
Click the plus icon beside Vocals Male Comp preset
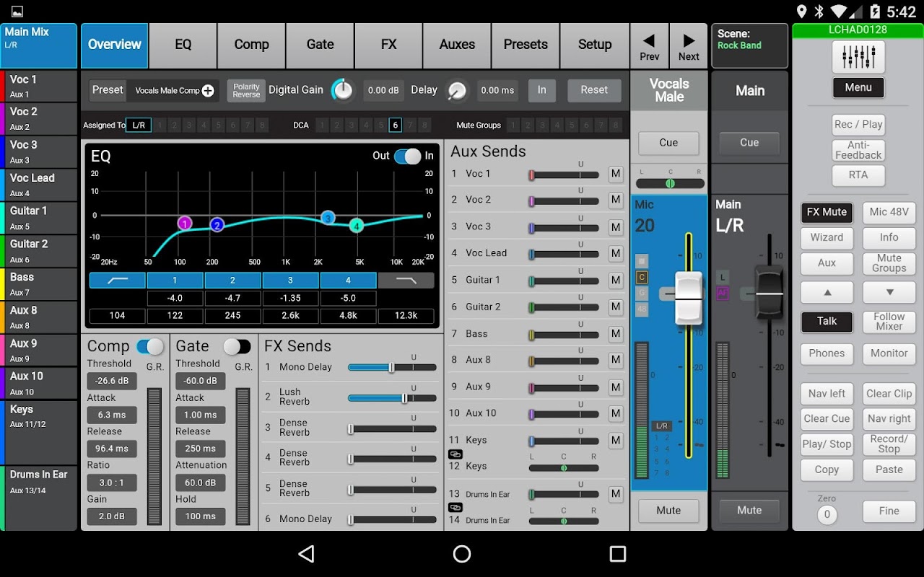(208, 91)
